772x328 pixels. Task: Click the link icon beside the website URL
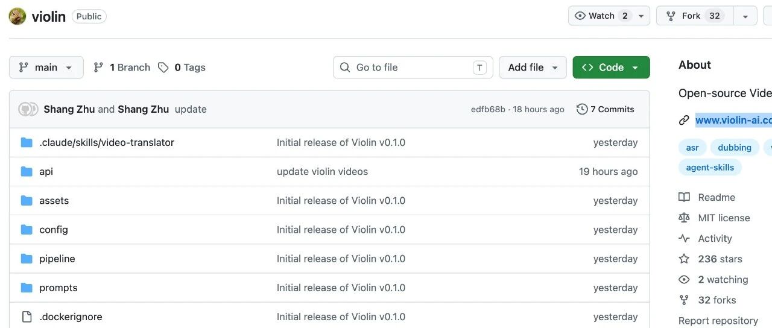(x=684, y=120)
